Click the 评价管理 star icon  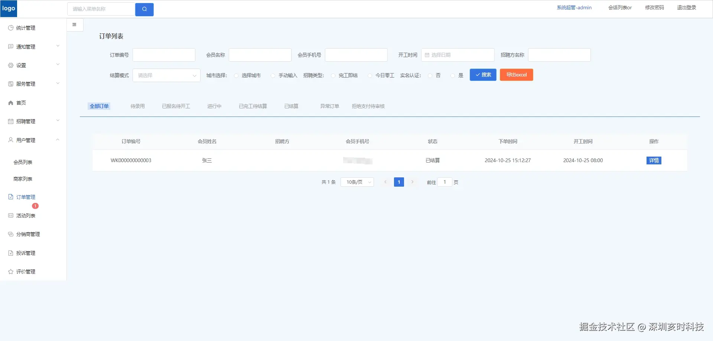click(x=11, y=272)
